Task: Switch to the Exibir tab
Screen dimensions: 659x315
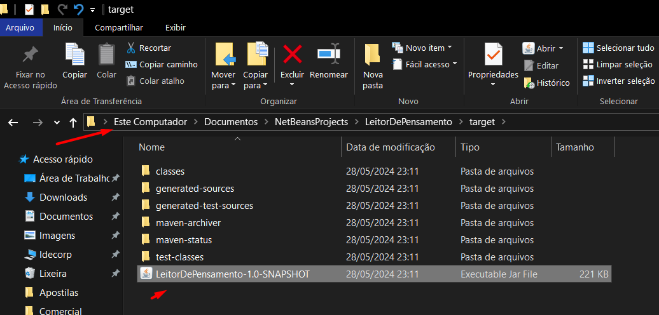Action: pyautogui.click(x=176, y=28)
